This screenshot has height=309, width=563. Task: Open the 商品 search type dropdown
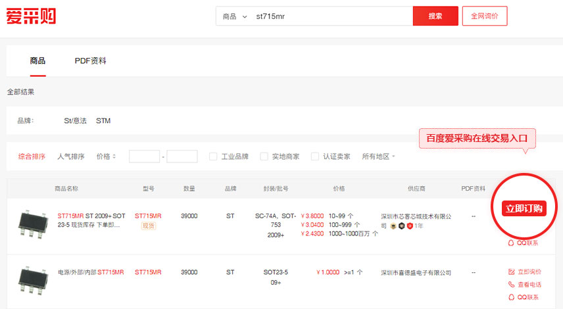click(235, 16)
